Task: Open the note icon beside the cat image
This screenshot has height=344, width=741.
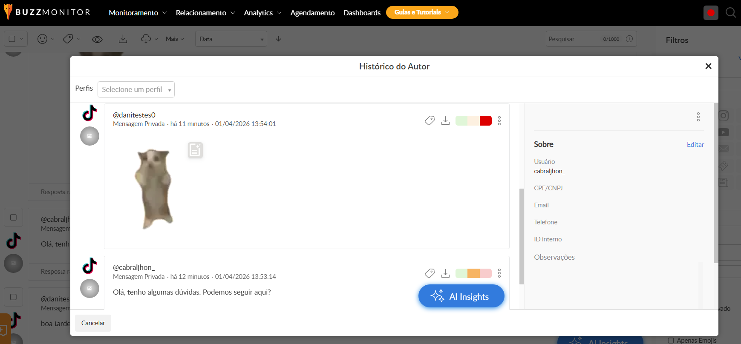Action: [x=195, y=150]
